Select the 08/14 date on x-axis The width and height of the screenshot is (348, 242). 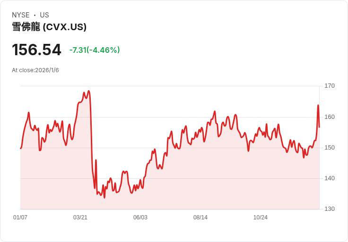[x=200, y=217]
